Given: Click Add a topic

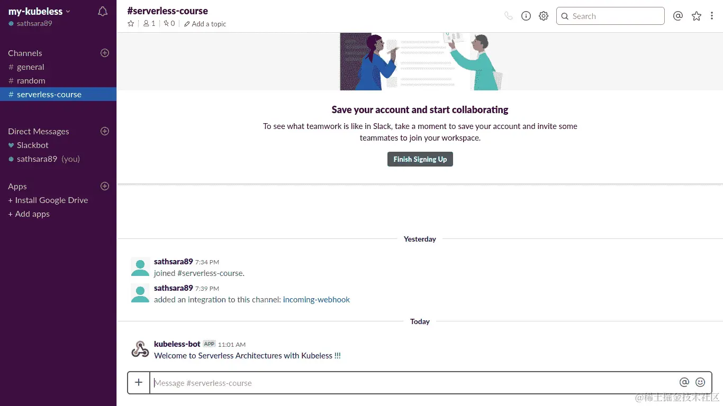Looking at the screenshot, I should point(205,24).
